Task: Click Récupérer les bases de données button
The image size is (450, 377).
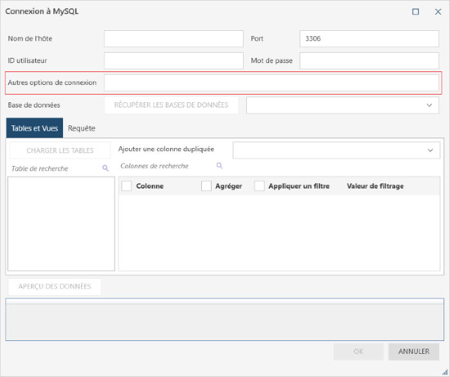Action: [x=171, y=105]
